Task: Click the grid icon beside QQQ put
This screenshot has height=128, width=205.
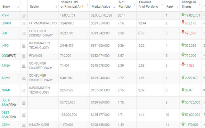Action: (x=24, y=56)
